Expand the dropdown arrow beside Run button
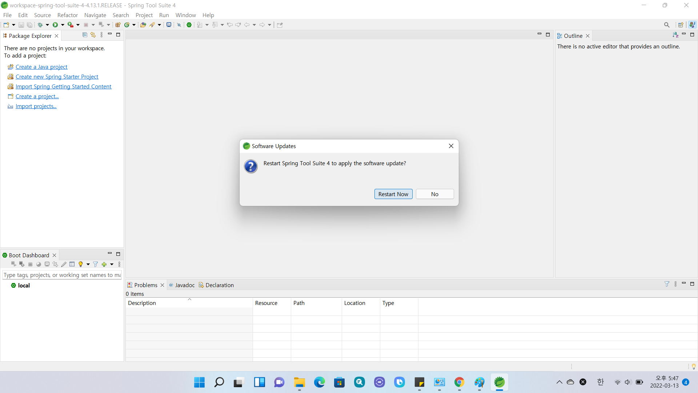Image resolution: width=698 pixels, height=393 pixels. click(63, 25)
